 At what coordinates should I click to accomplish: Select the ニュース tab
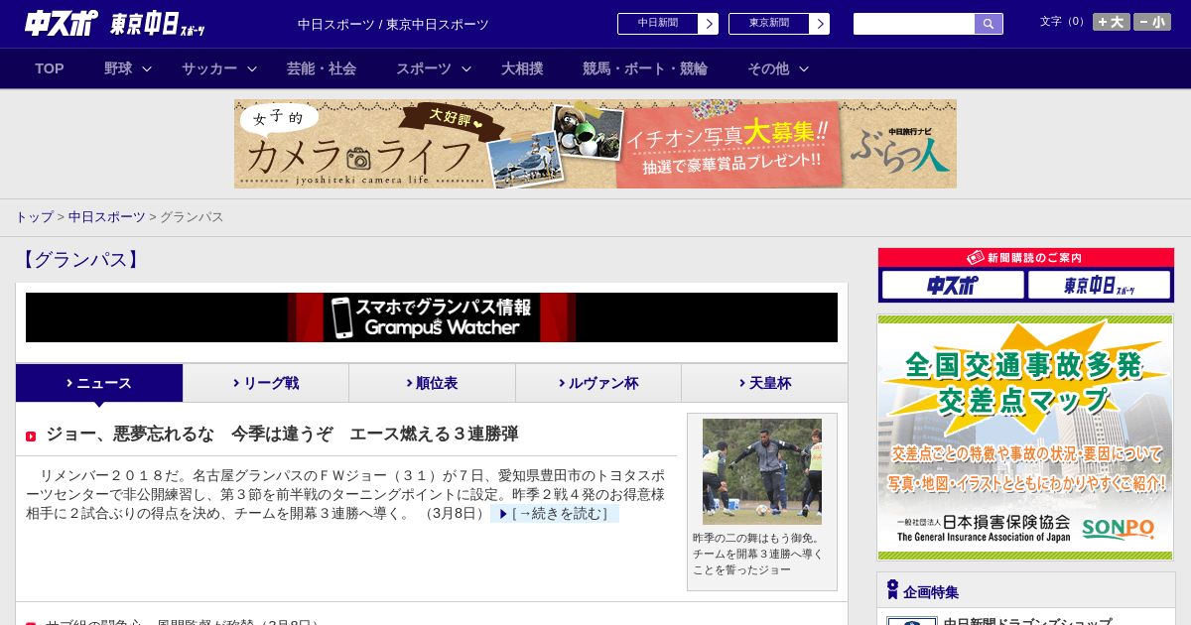click(x=99, y=383)
